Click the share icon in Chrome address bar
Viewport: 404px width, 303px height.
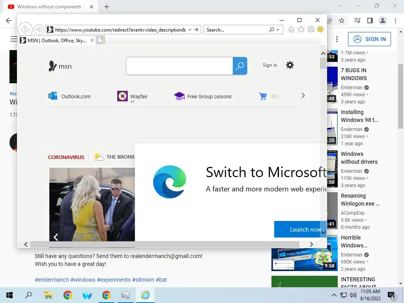329,21
